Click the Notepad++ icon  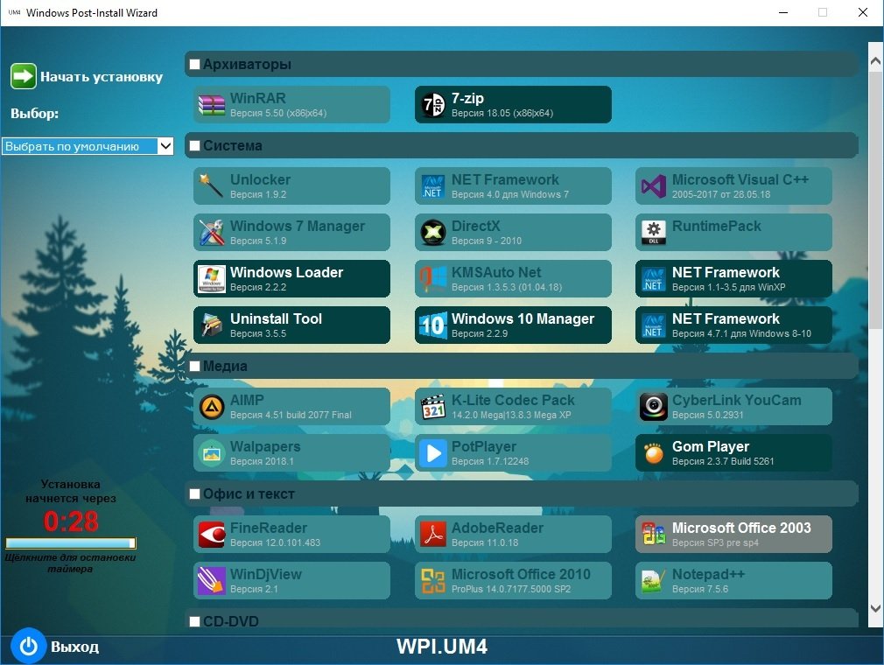tap(654, 580)
